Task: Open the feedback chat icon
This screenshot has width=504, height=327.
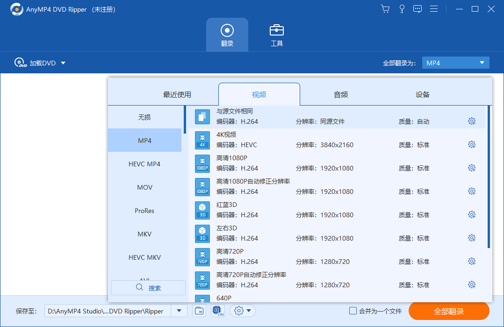Action: 418,9
